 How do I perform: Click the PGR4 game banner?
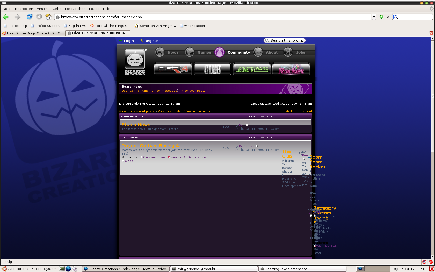pyautogui.click(x=173, y=69)
